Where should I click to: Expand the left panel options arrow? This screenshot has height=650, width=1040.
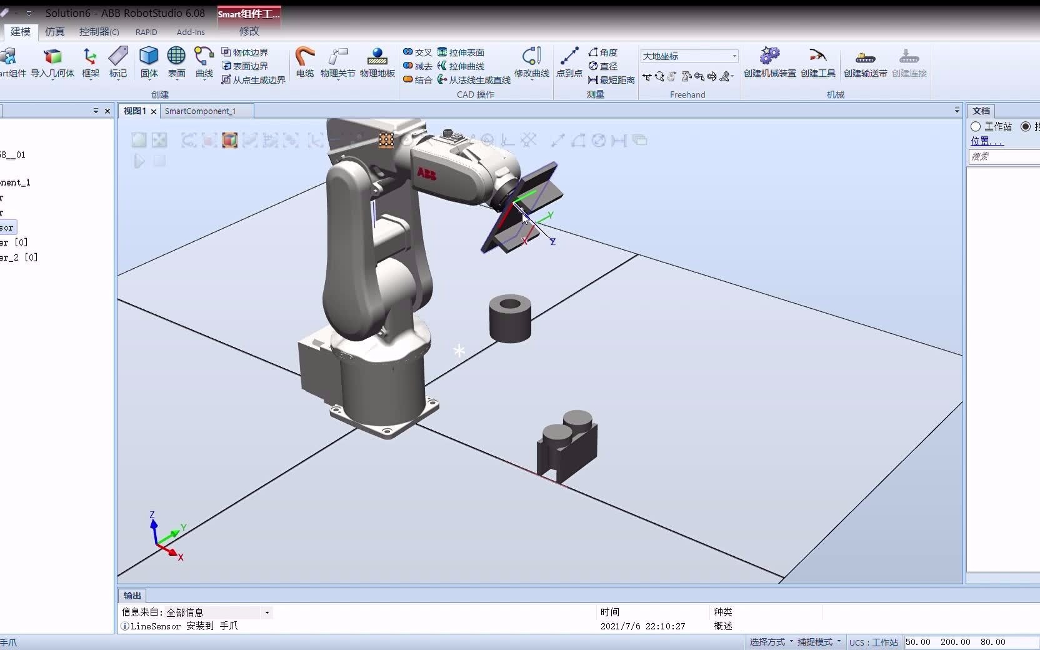click(x=96, y=111)
